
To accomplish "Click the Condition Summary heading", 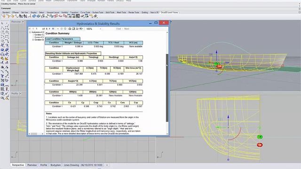I will point(57,33).
